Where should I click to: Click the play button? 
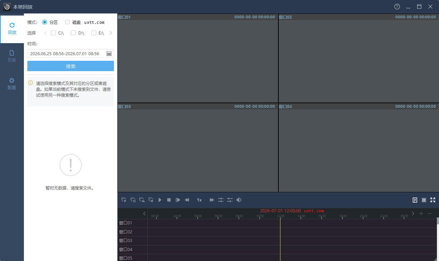pos(160,200)
